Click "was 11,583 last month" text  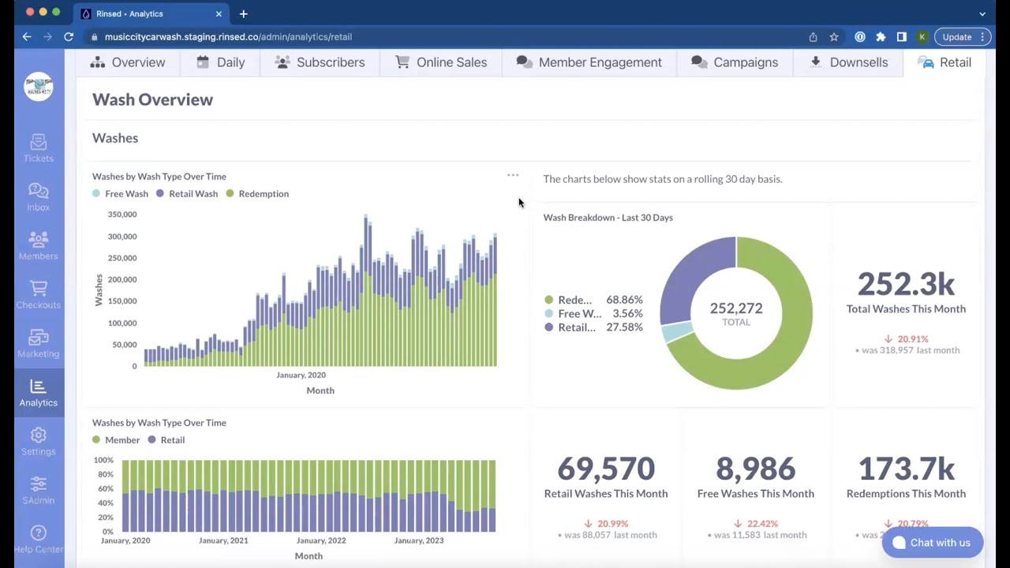760,535
